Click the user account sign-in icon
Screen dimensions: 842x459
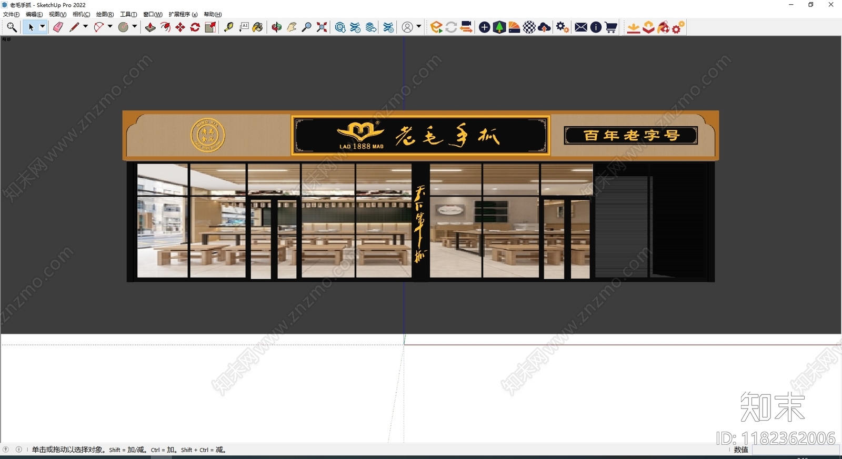(x=407, y=27)
